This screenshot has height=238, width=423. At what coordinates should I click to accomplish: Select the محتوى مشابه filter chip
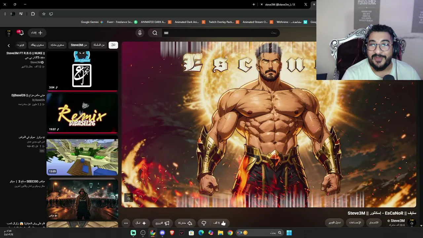tap(58, 45)
